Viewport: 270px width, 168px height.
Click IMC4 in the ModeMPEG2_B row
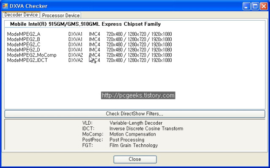click(94, 39)
